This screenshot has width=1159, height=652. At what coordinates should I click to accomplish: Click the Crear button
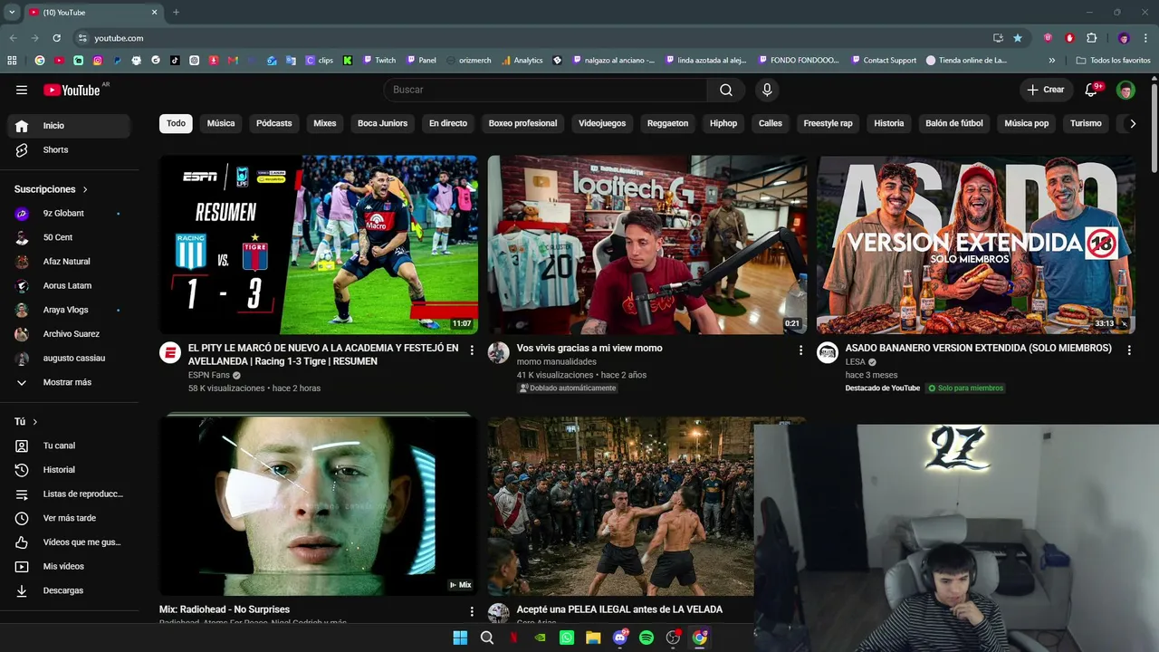(x=1046, y=90)
